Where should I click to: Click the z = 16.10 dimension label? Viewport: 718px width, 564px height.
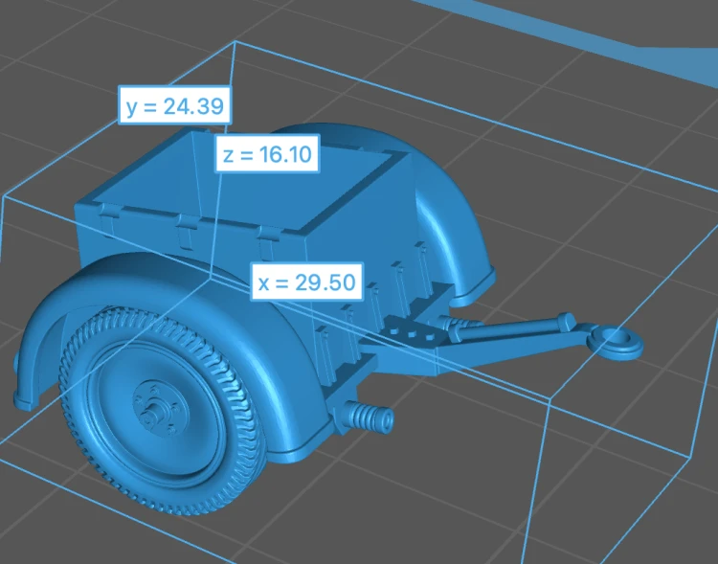(x=267, y=153)
